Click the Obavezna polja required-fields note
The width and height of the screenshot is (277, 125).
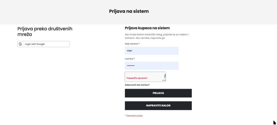tap(134, 116)
